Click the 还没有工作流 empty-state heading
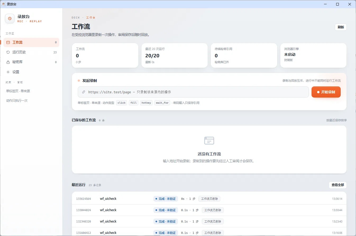The height and width of the screenshot is (236, 356). point(209,154)
